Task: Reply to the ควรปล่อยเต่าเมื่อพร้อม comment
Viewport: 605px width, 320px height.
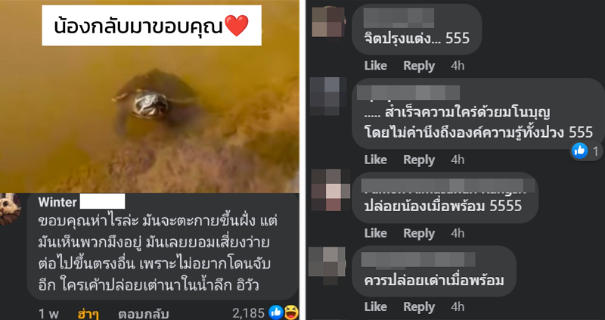Action: (x=419, y=306)
